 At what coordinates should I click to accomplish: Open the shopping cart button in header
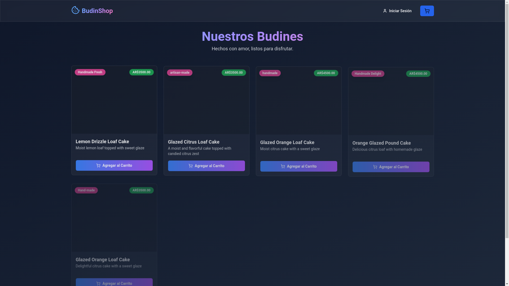point(427,11)
